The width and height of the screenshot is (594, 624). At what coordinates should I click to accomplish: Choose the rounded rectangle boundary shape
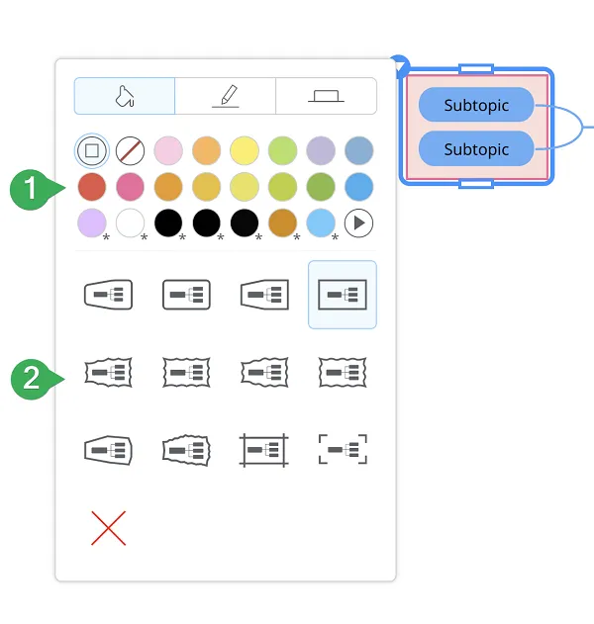pos(186,295)
